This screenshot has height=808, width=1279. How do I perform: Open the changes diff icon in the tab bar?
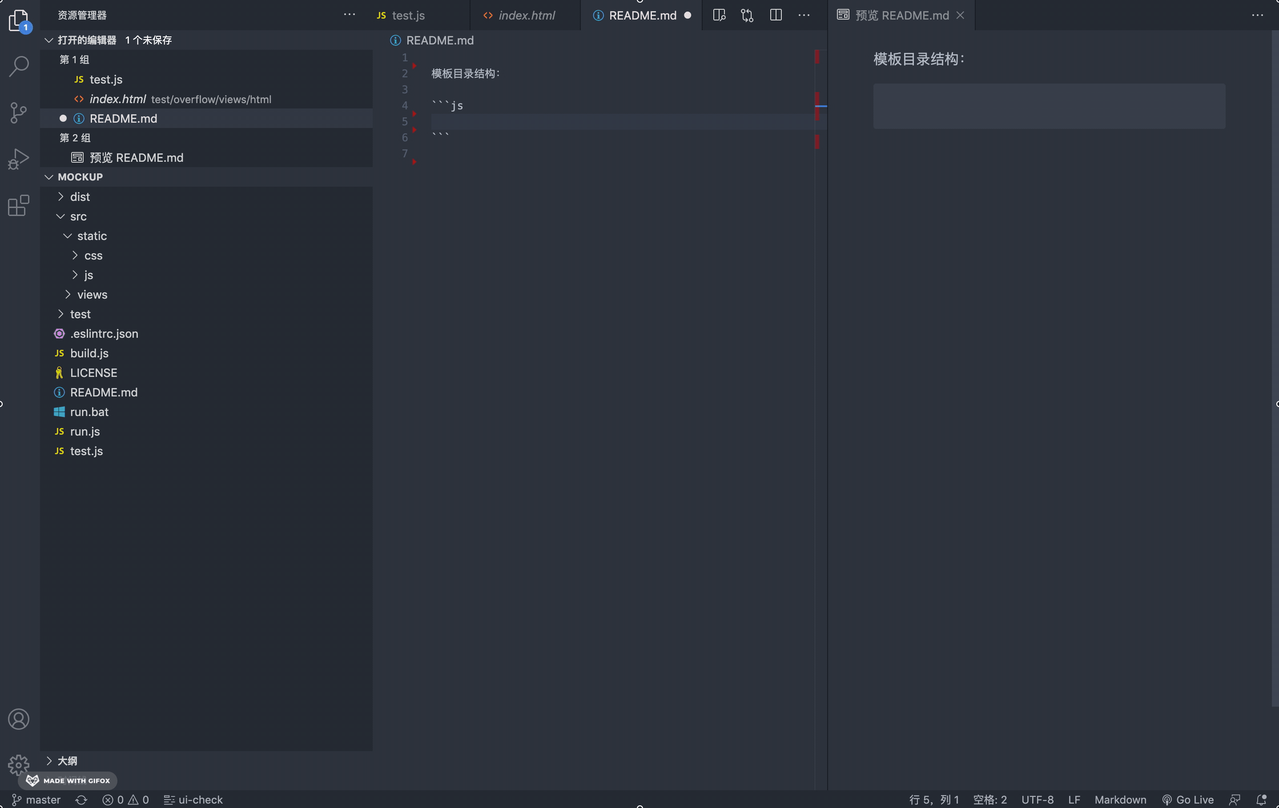pyautogui.click(x=747, y=15)
